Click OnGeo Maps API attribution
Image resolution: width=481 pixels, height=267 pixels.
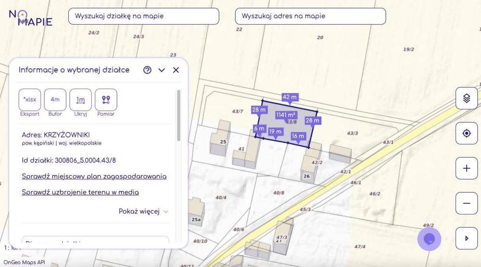pos(24,262)
